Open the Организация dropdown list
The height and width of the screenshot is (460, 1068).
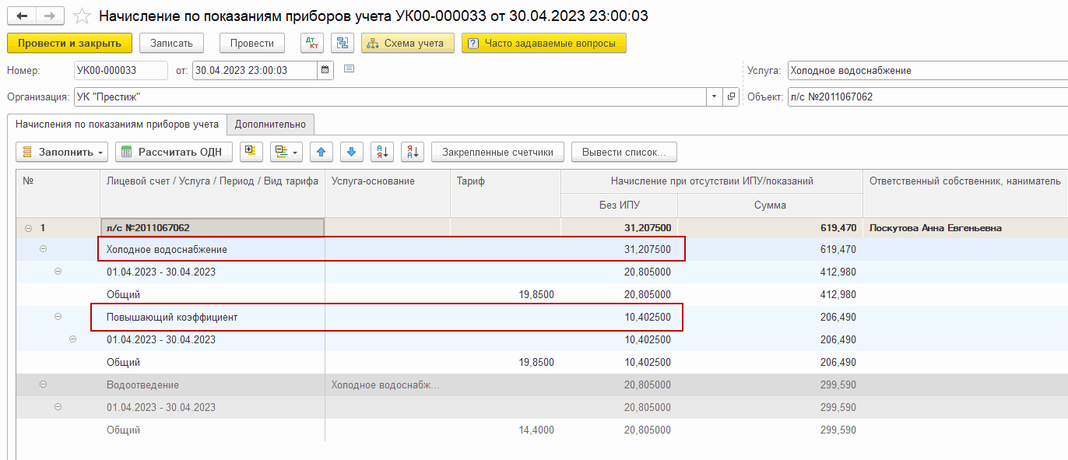point(715,97)
